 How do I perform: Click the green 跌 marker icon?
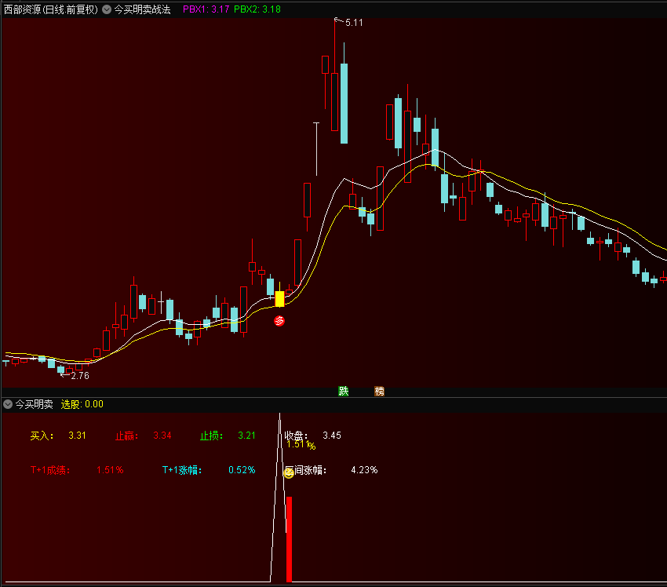point(343,392)
